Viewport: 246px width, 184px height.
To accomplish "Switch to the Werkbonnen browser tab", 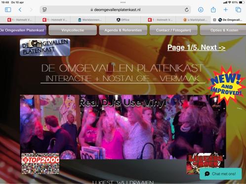I will 90,20.
